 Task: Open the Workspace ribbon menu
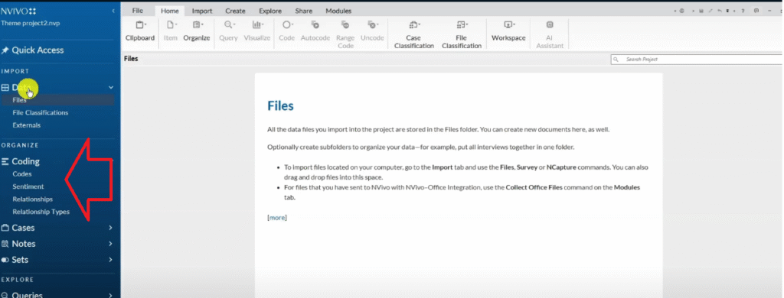508,31
